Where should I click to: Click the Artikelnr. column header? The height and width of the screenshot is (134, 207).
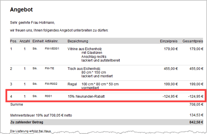(x=52, y=41)
